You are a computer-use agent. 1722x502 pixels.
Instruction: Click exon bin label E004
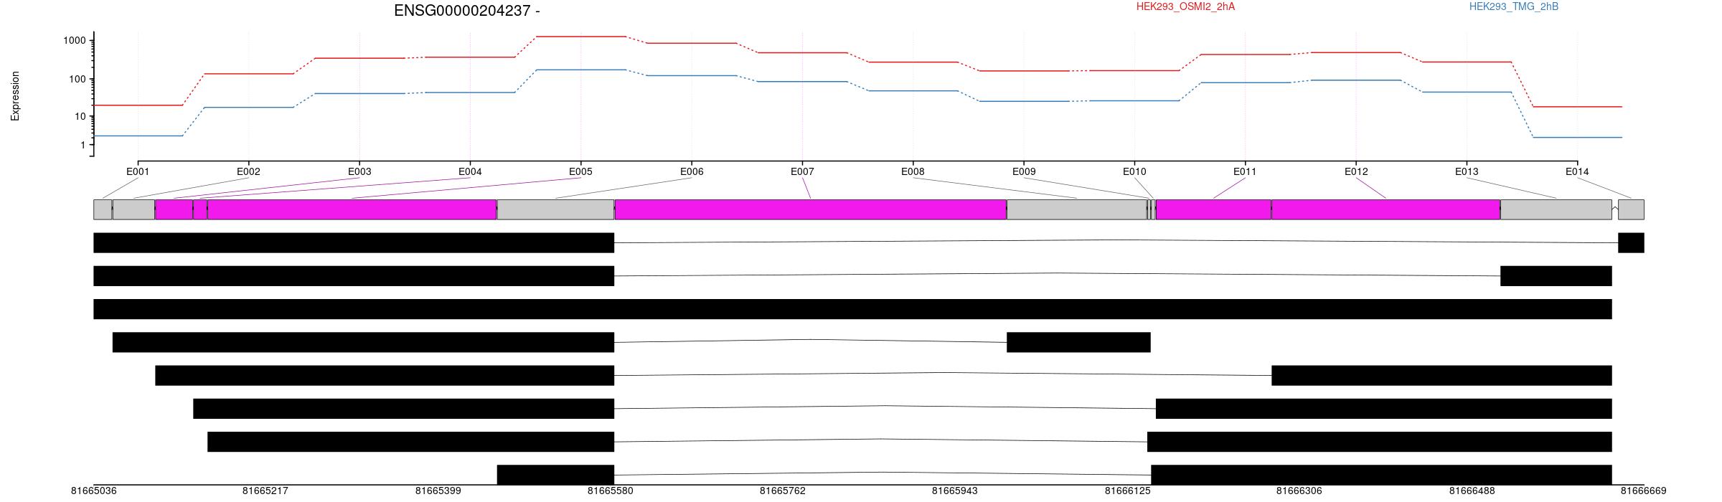click(470, 171)
